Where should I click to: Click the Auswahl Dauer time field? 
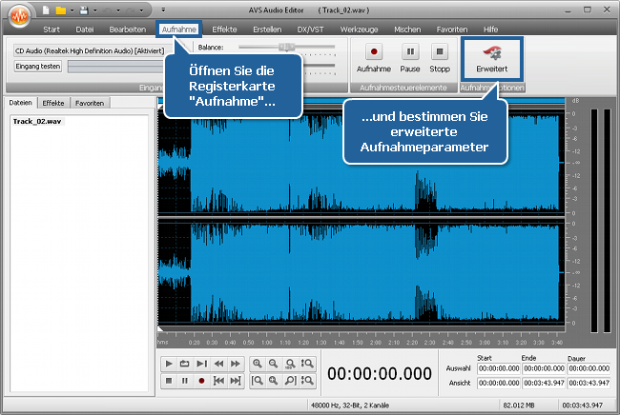coord(589,368)
